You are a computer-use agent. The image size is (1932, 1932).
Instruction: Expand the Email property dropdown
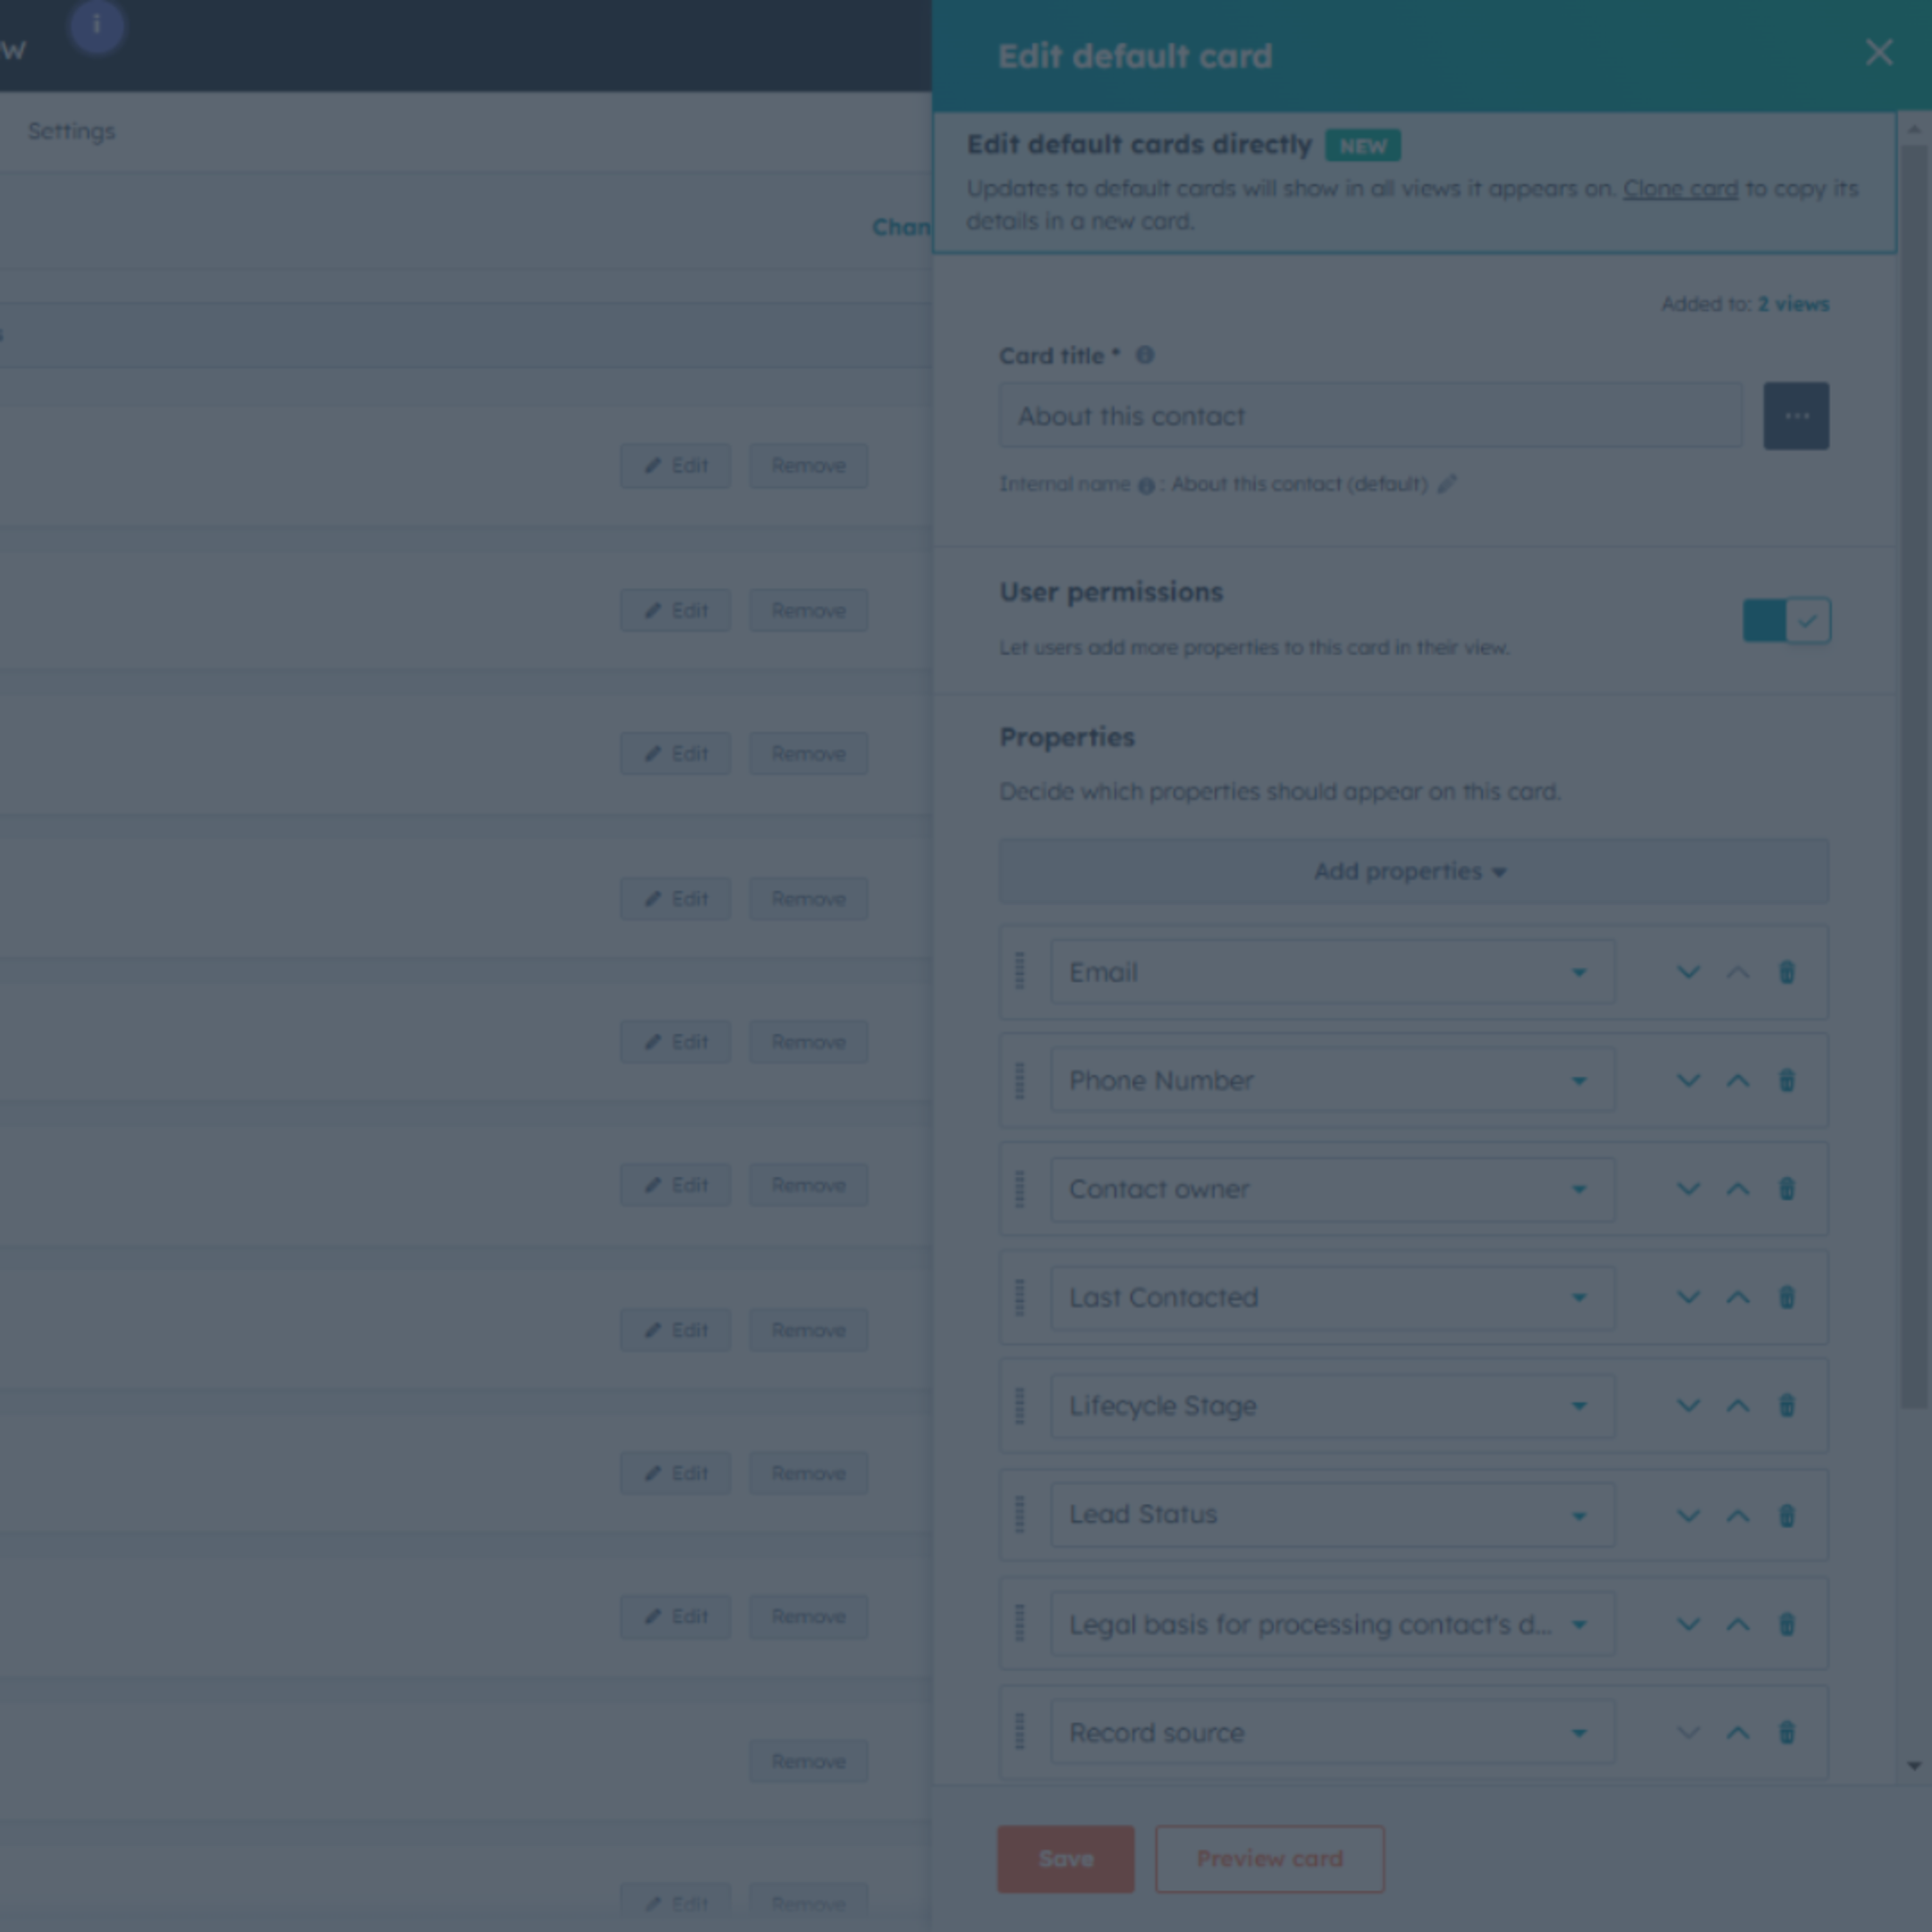(1580, 971)
